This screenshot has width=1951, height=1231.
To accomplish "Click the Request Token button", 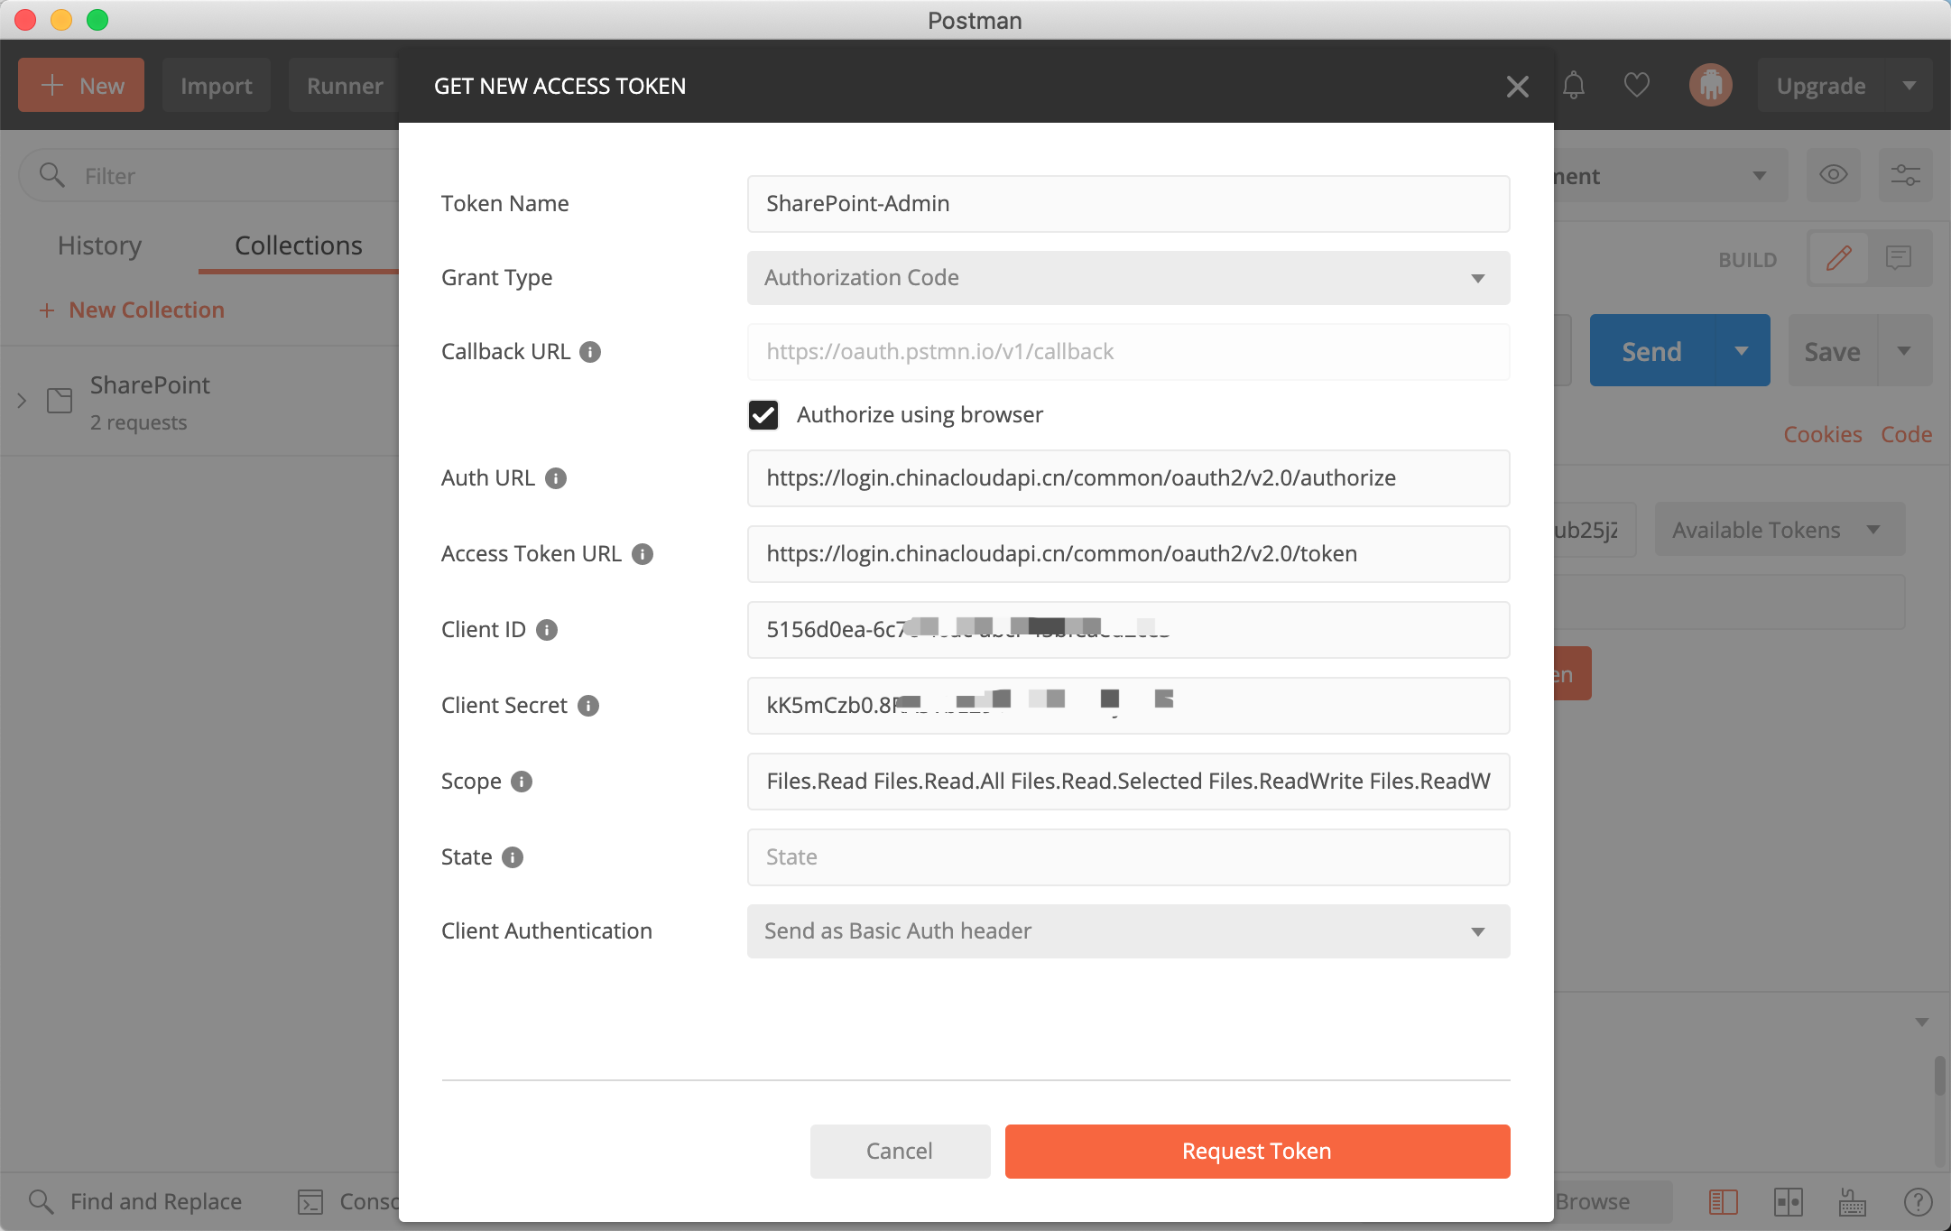I will tap(1257, 1152).
